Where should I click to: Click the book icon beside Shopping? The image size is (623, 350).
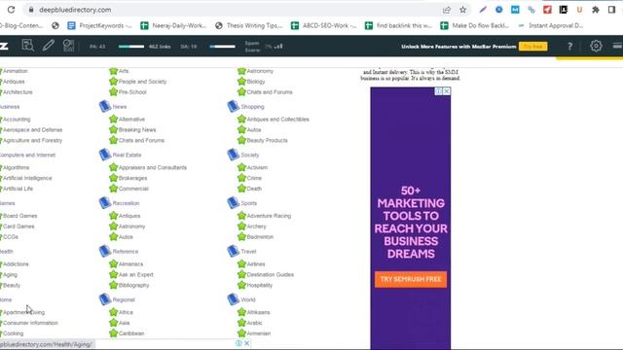pyautogui.click(x=234, y=106)
